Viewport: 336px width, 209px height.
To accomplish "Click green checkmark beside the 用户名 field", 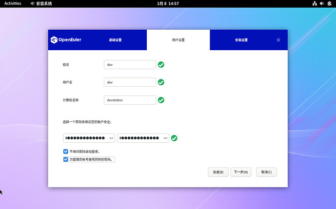I will [161, 82].
